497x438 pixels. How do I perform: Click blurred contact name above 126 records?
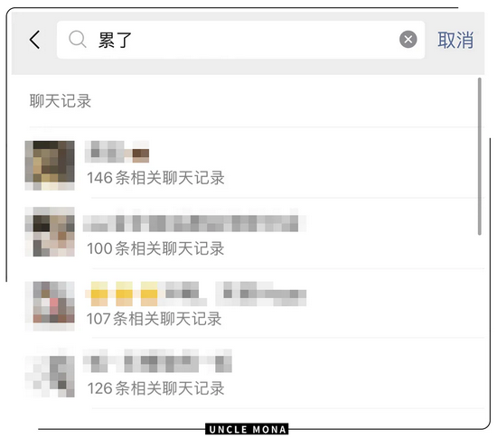pos(157,360)
